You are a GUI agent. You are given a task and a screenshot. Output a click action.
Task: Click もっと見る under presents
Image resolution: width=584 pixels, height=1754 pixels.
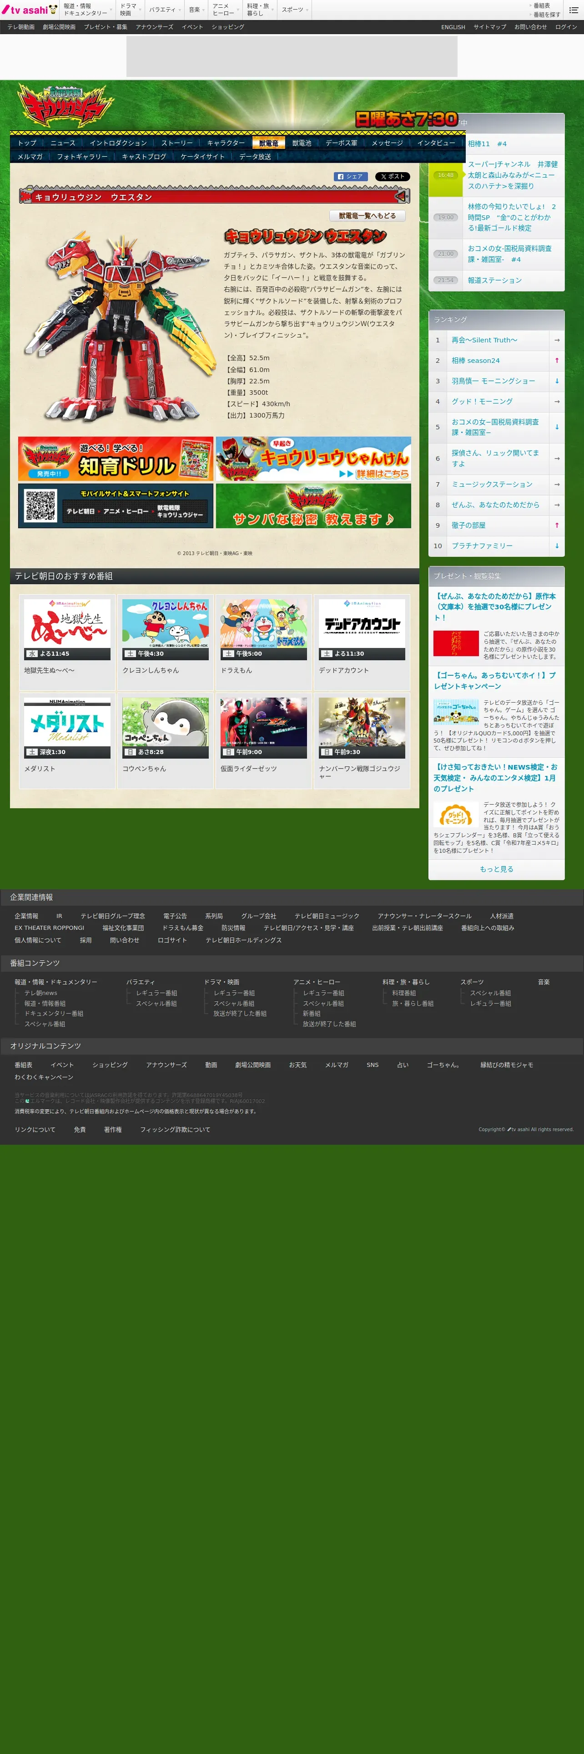496,869
